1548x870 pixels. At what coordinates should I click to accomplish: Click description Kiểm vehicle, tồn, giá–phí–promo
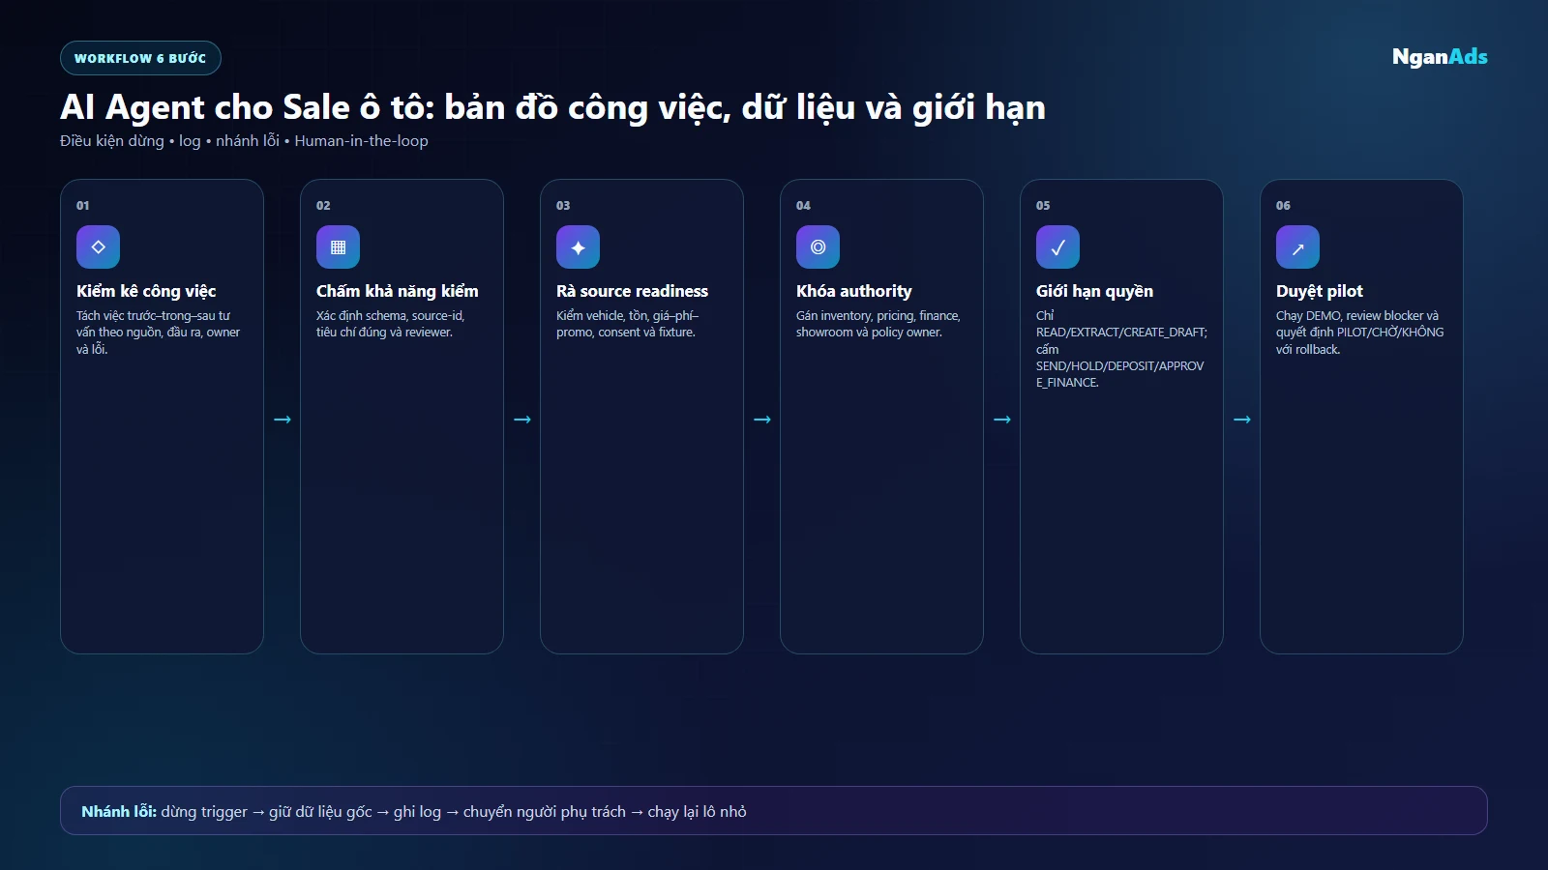(628, 324)
